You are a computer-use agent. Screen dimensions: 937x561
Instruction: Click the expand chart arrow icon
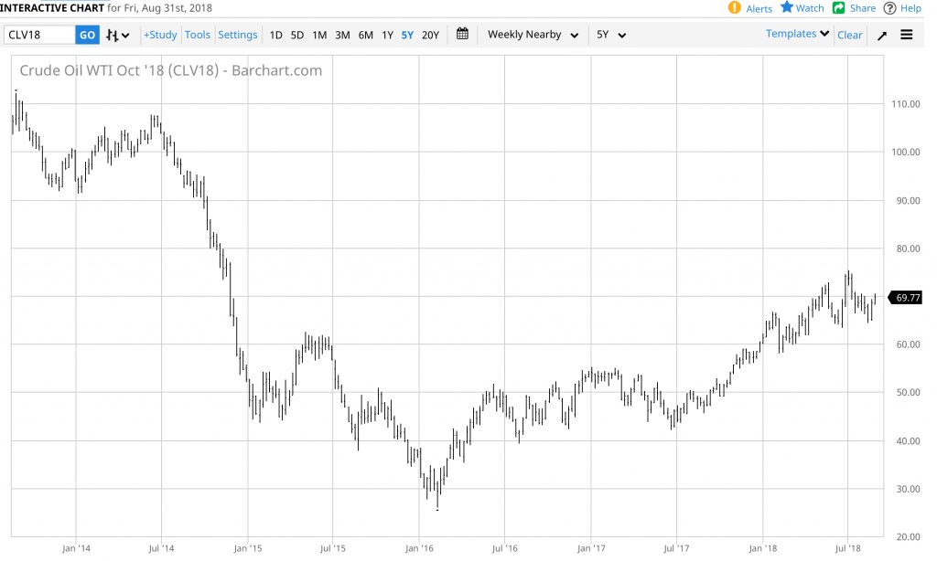(882, 36)
